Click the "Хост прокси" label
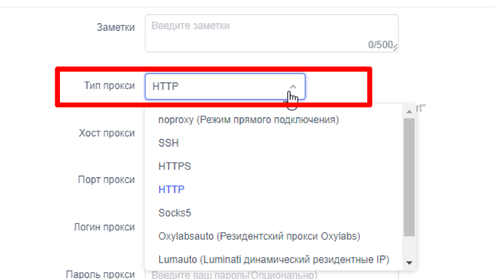 pyautogui.click(x=107, y=133)
